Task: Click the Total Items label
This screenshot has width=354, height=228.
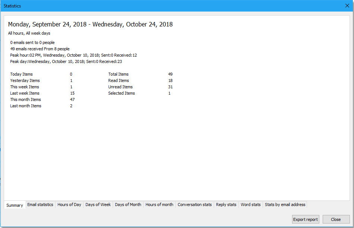Action: click(x=119, y=74)
